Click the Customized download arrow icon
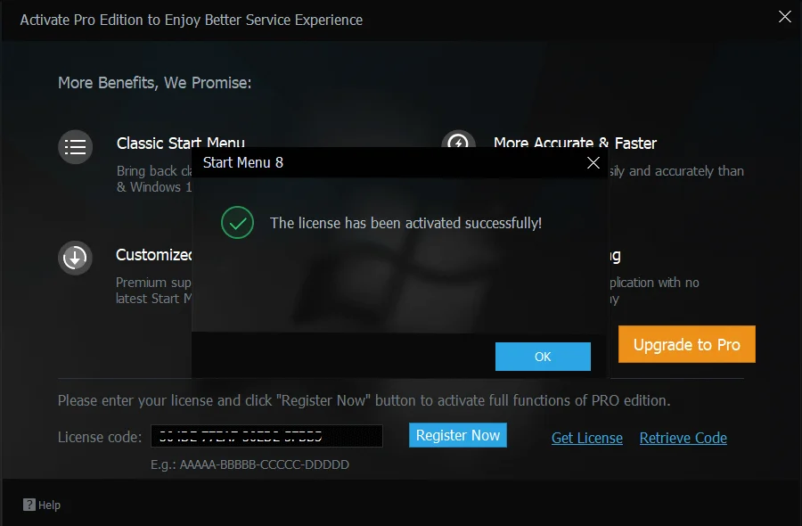Image resolution: width=802 pixels, height=526 pixels. click(x=75, y=258)
